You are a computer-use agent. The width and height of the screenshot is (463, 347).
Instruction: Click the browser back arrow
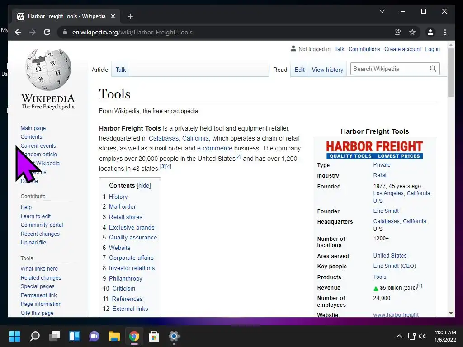coord(18,32)
